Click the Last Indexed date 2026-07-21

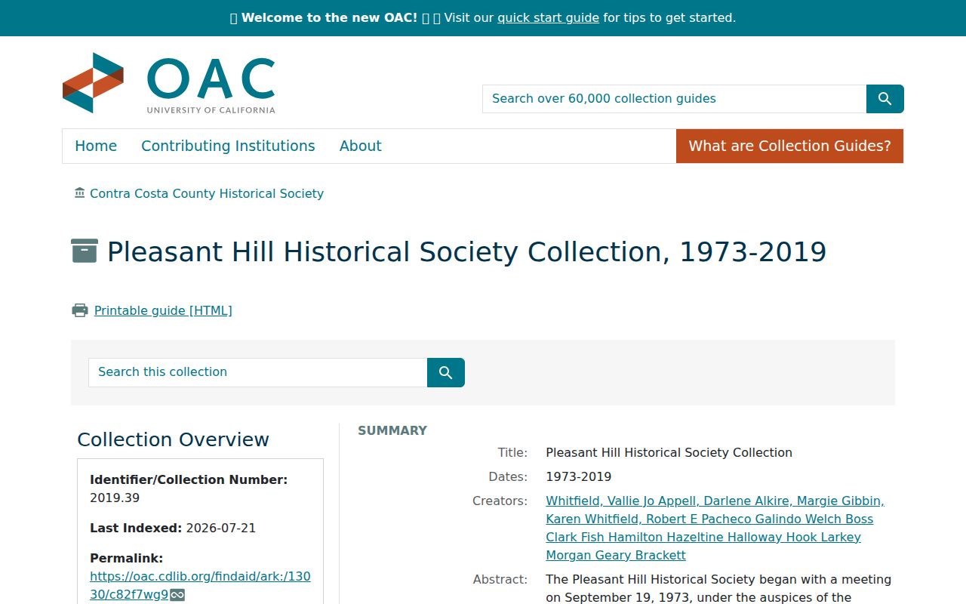tap(221, 528)
